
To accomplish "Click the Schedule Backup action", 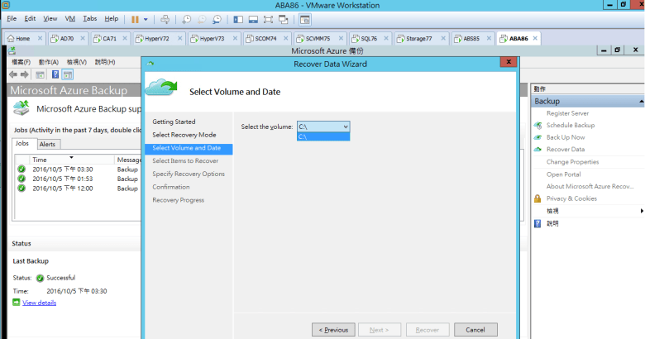I will coord(570,125).
